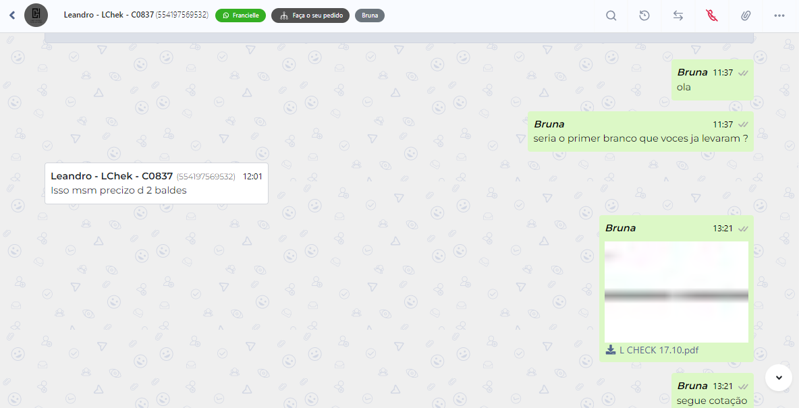The height and width of the screenshot is (408, 799).
Task: Open the blurred PDF preview thumbnail
Action: pyautogui.click(x=676, y=292)
